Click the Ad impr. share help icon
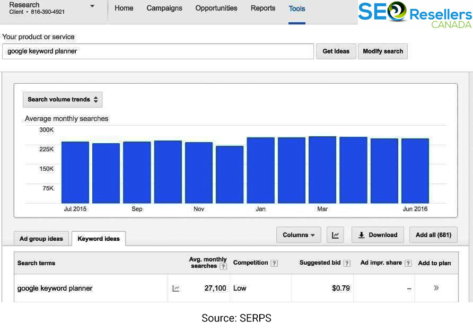The image size is (473, 332). (408, 263)
